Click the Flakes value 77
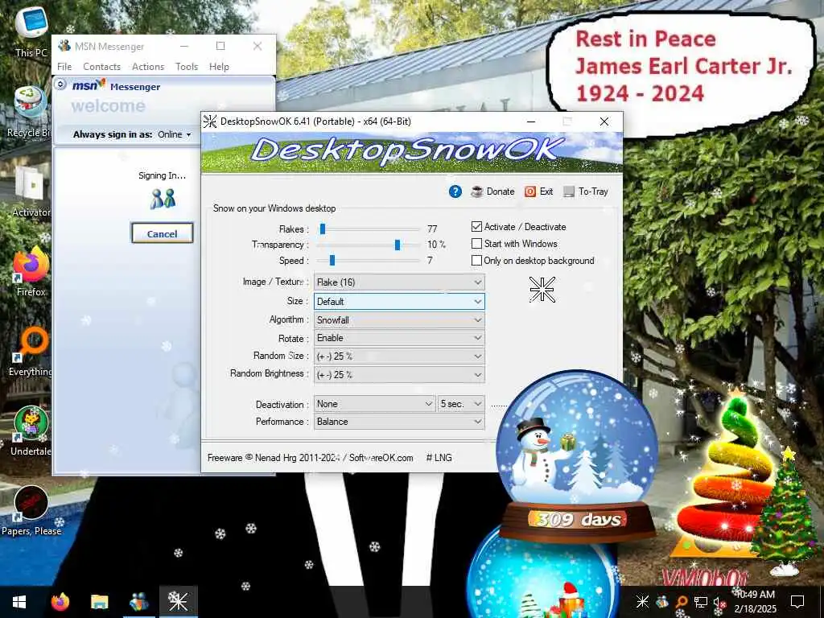This screenshot has height=618, width=824. coord(432,229)
